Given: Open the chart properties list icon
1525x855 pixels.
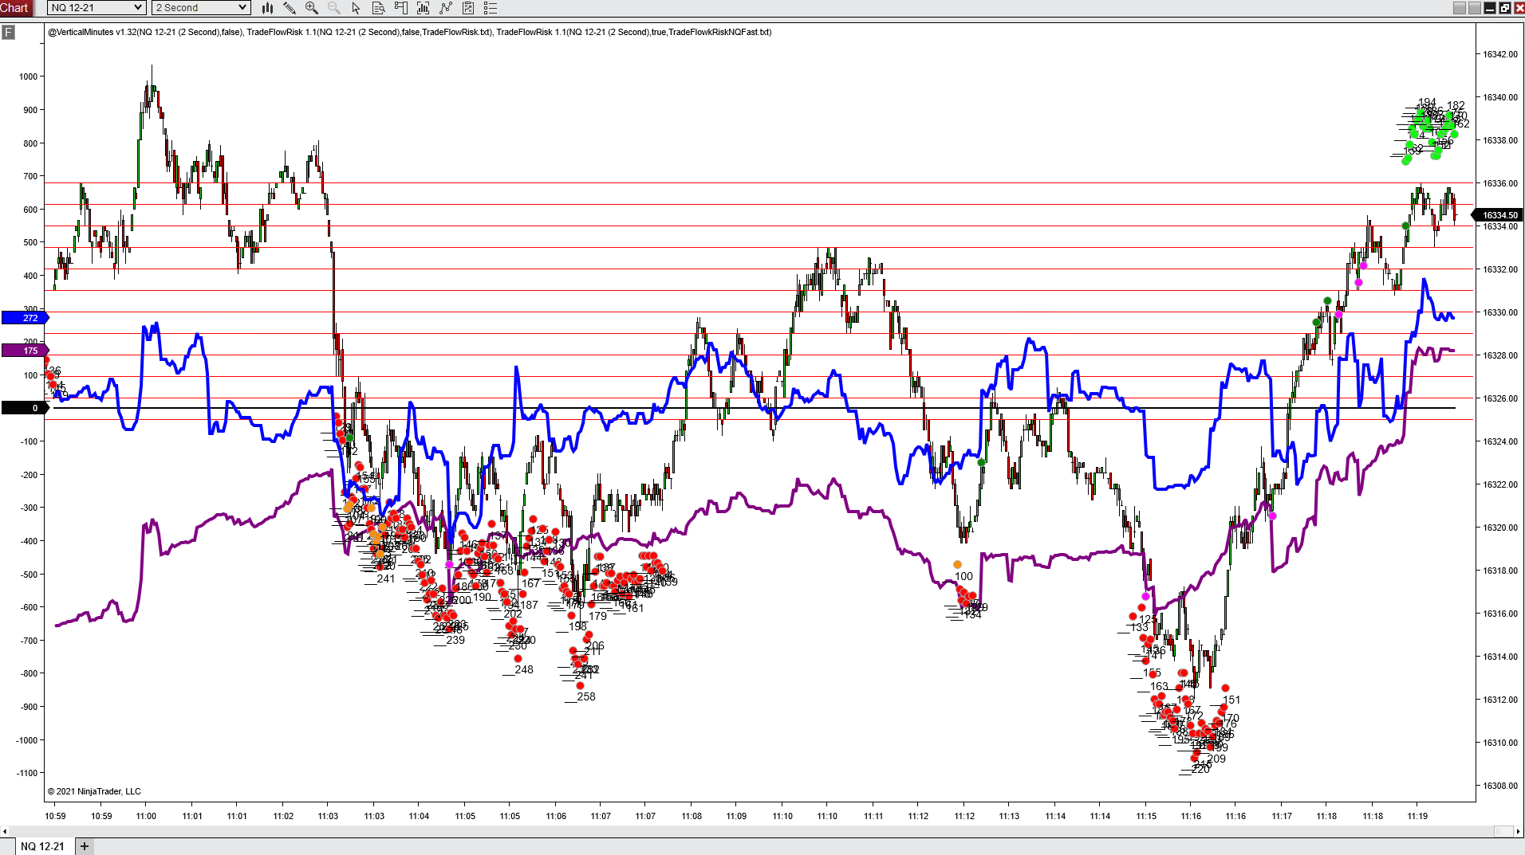Looking at the screenshot, I should pos(491,8).
